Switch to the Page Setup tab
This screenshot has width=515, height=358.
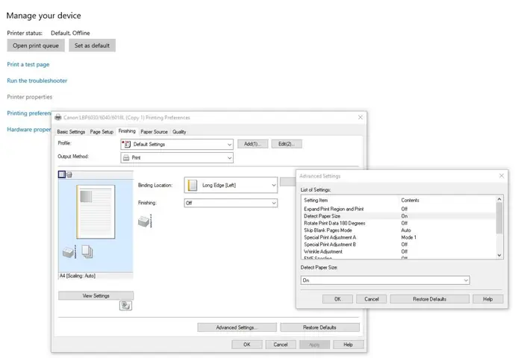tap(102, 131)
